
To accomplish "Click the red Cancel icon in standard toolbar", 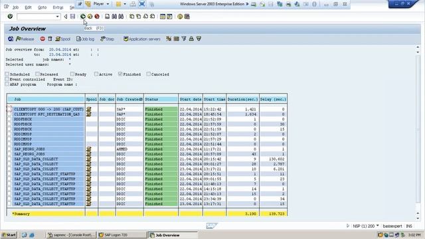I will coord(97,17).
